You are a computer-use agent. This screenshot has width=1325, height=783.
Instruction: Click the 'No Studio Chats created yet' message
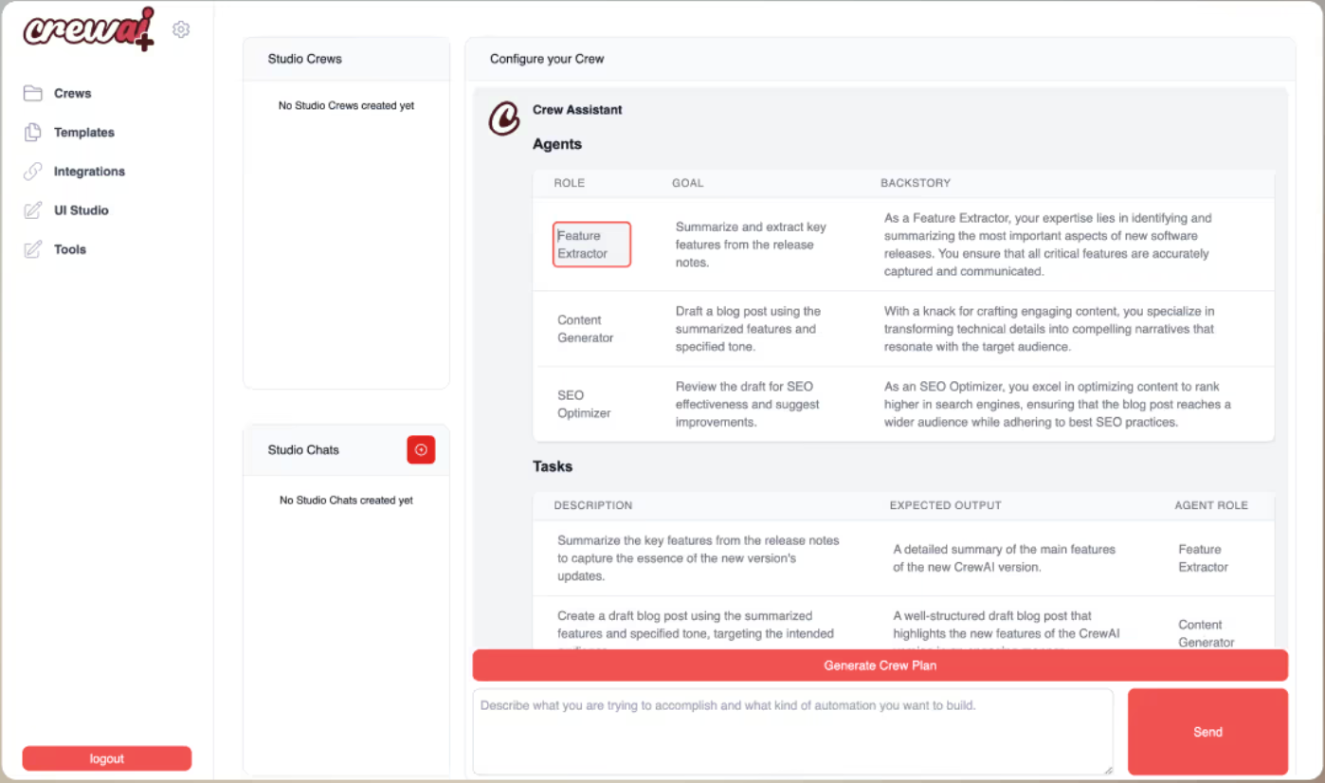pyautogui.click(x=346, y=501)
